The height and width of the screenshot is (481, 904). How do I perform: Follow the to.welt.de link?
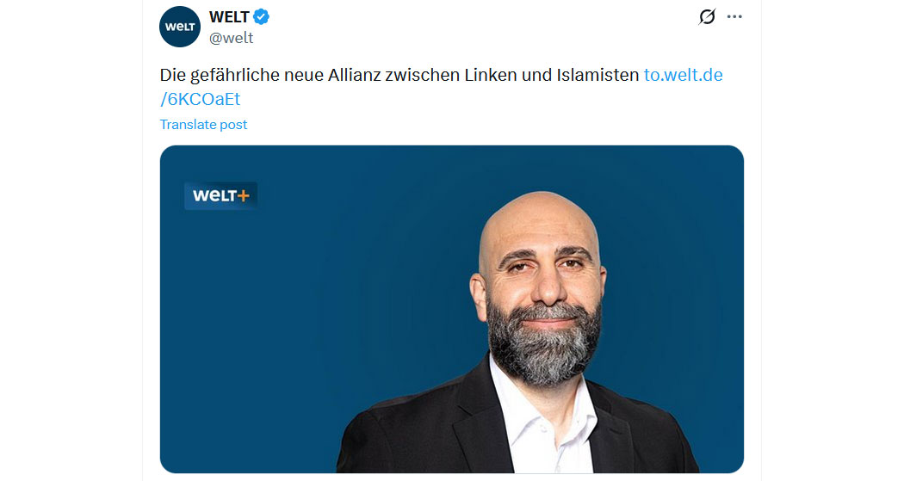coord(684,75)
